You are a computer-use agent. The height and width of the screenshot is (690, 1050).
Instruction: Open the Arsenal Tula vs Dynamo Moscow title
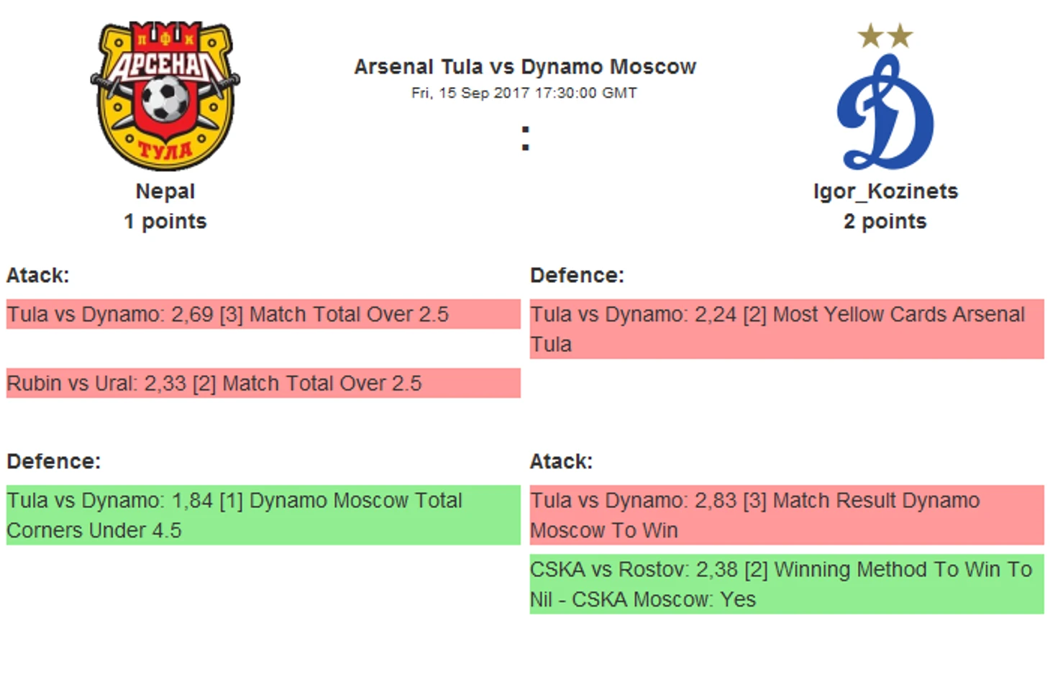525,67
